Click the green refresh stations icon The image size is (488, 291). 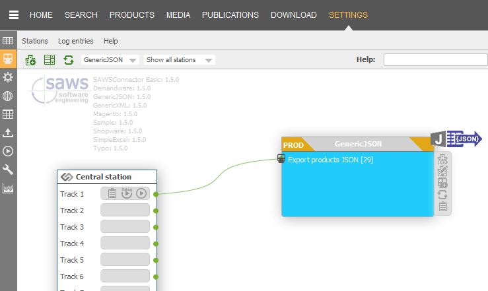(68, 60)
